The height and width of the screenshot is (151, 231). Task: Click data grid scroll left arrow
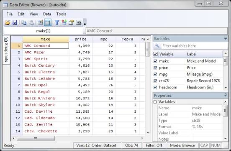13,138
